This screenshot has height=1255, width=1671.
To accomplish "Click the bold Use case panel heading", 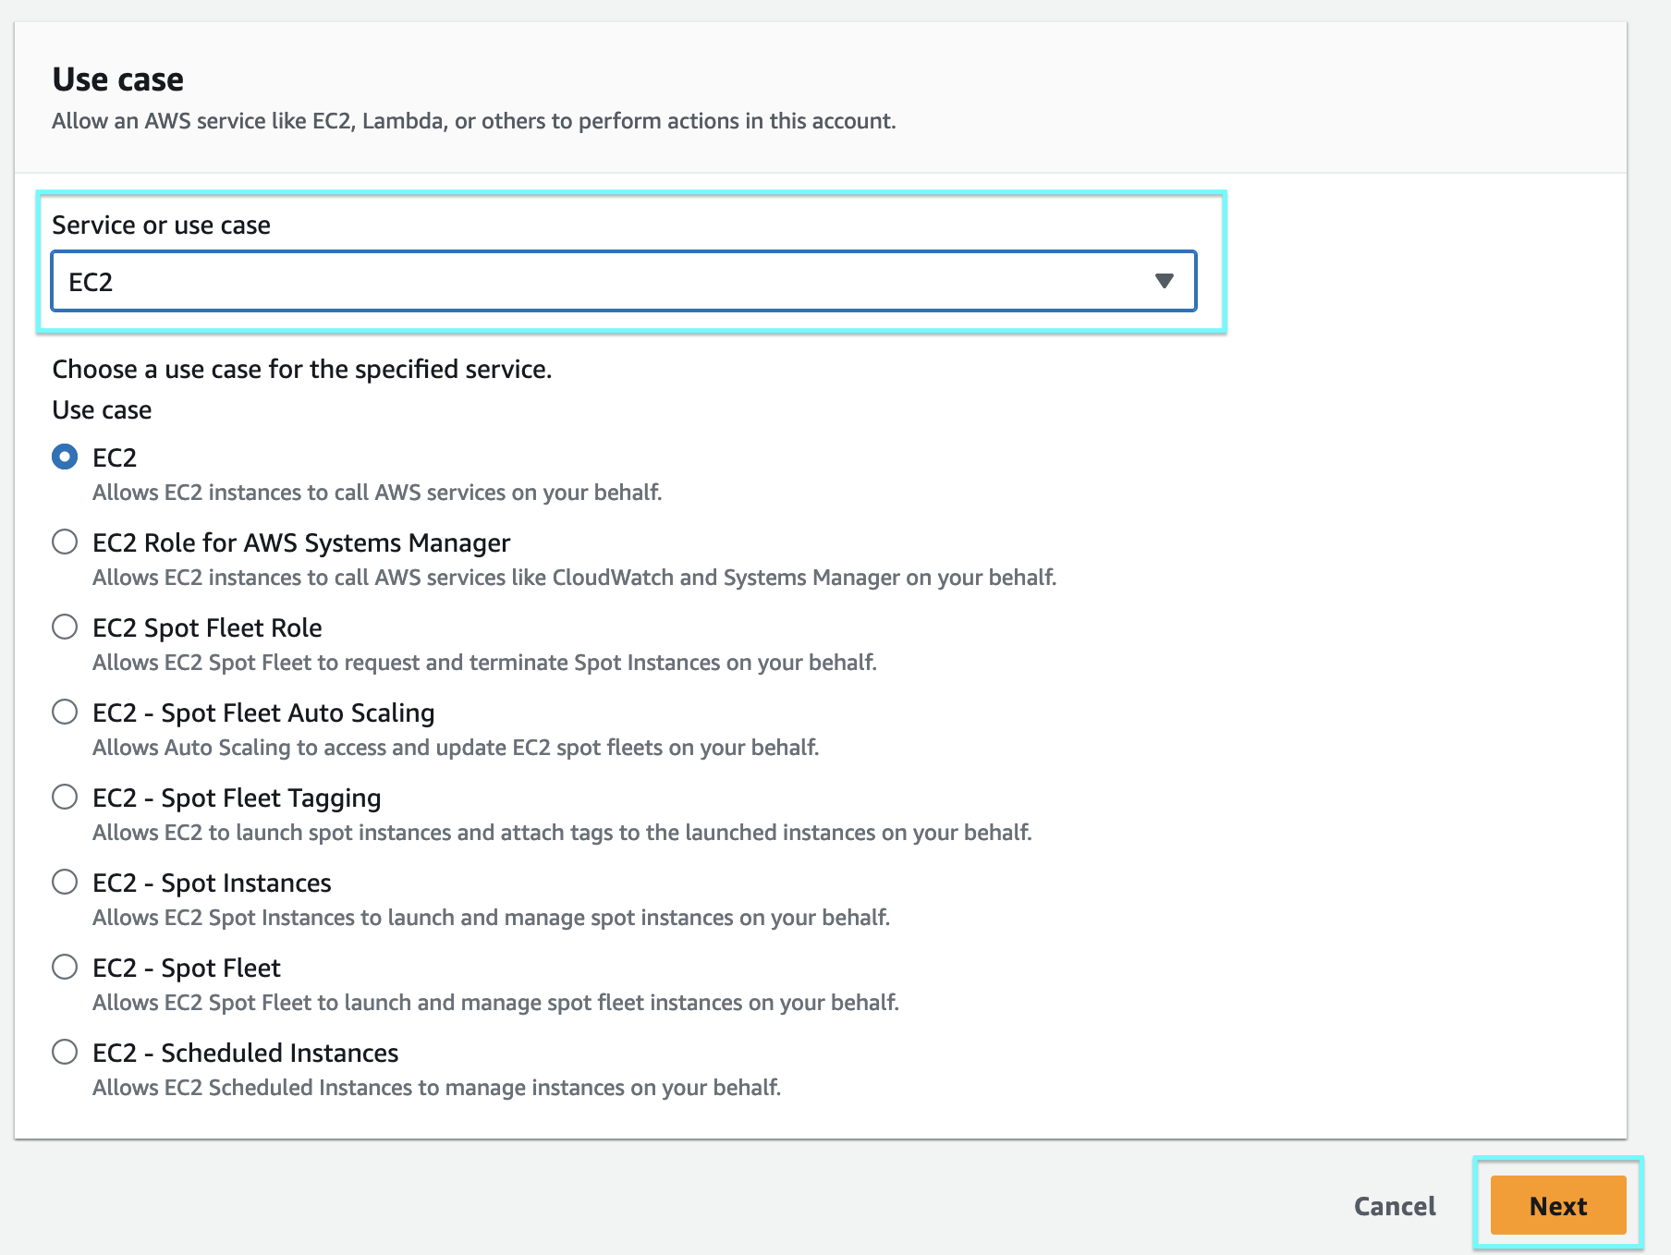I will pyautogui.click(x=118, y=79).
